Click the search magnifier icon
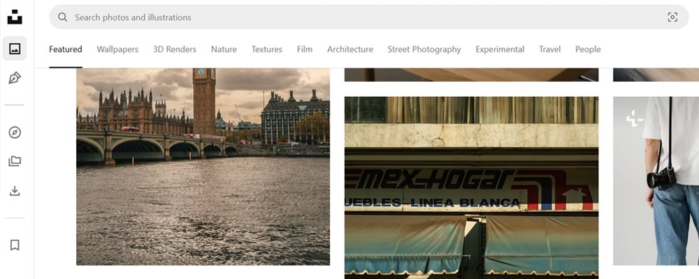699x279 pixels. coord(62,17)
